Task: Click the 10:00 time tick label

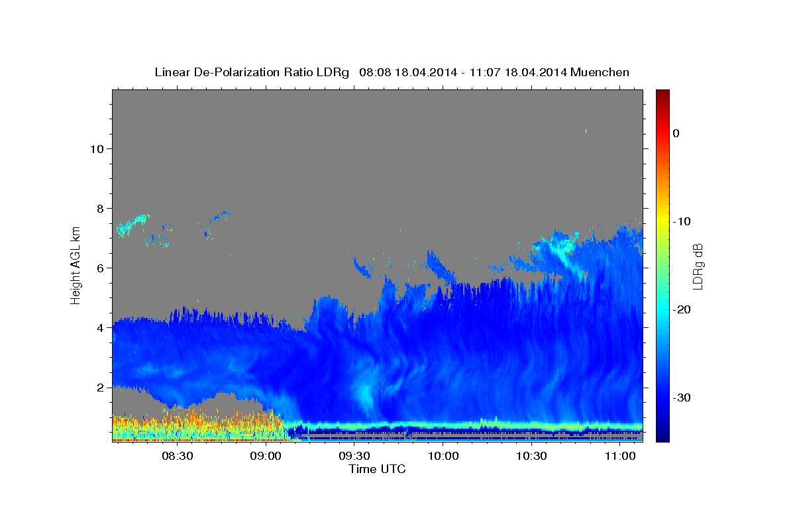Action: pyautogui.click(x=443, y=456)
